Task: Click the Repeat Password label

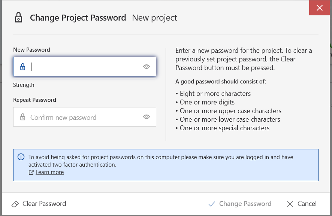Action: tap(34, 100)
